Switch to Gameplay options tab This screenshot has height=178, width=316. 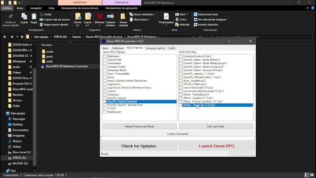[155, 48]
